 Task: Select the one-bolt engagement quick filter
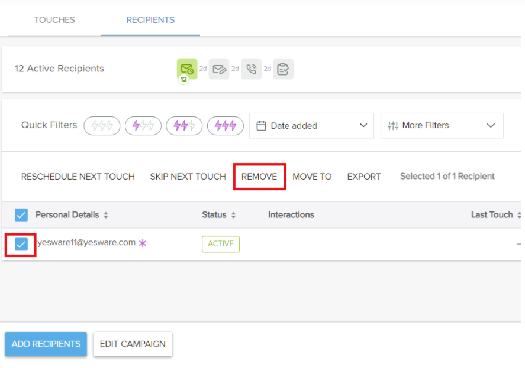143,126
